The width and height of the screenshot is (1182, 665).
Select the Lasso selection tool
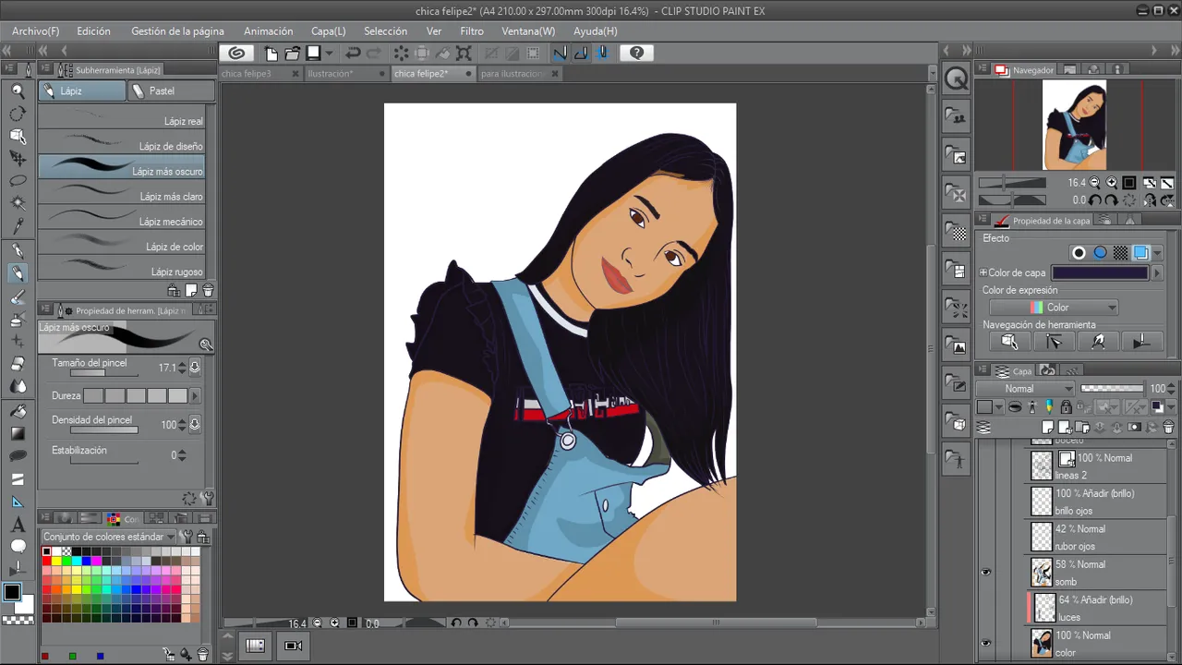click(x=18, y=181)
